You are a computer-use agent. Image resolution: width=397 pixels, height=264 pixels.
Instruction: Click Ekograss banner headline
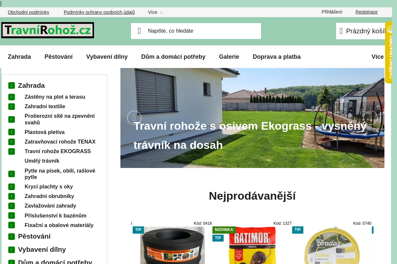click(x=250, y=136)
